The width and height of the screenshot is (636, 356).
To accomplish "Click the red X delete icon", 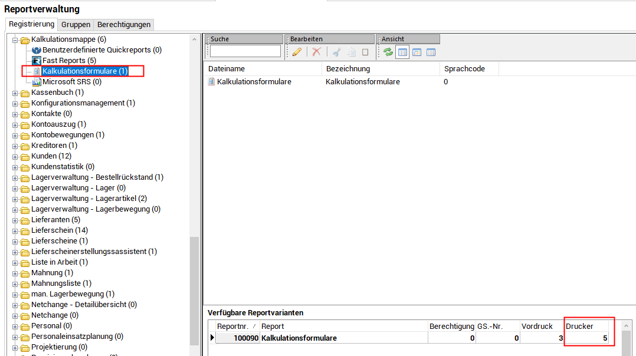I will 317,52.
